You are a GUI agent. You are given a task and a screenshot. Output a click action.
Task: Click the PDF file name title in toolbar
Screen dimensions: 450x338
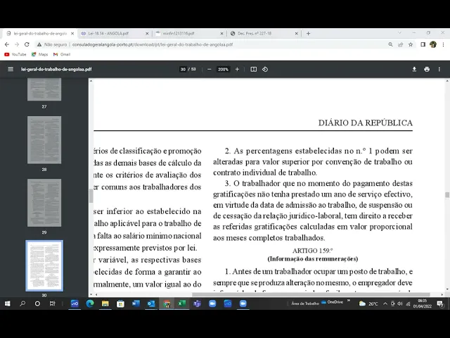pyautogui.click(x=56, y=69)
